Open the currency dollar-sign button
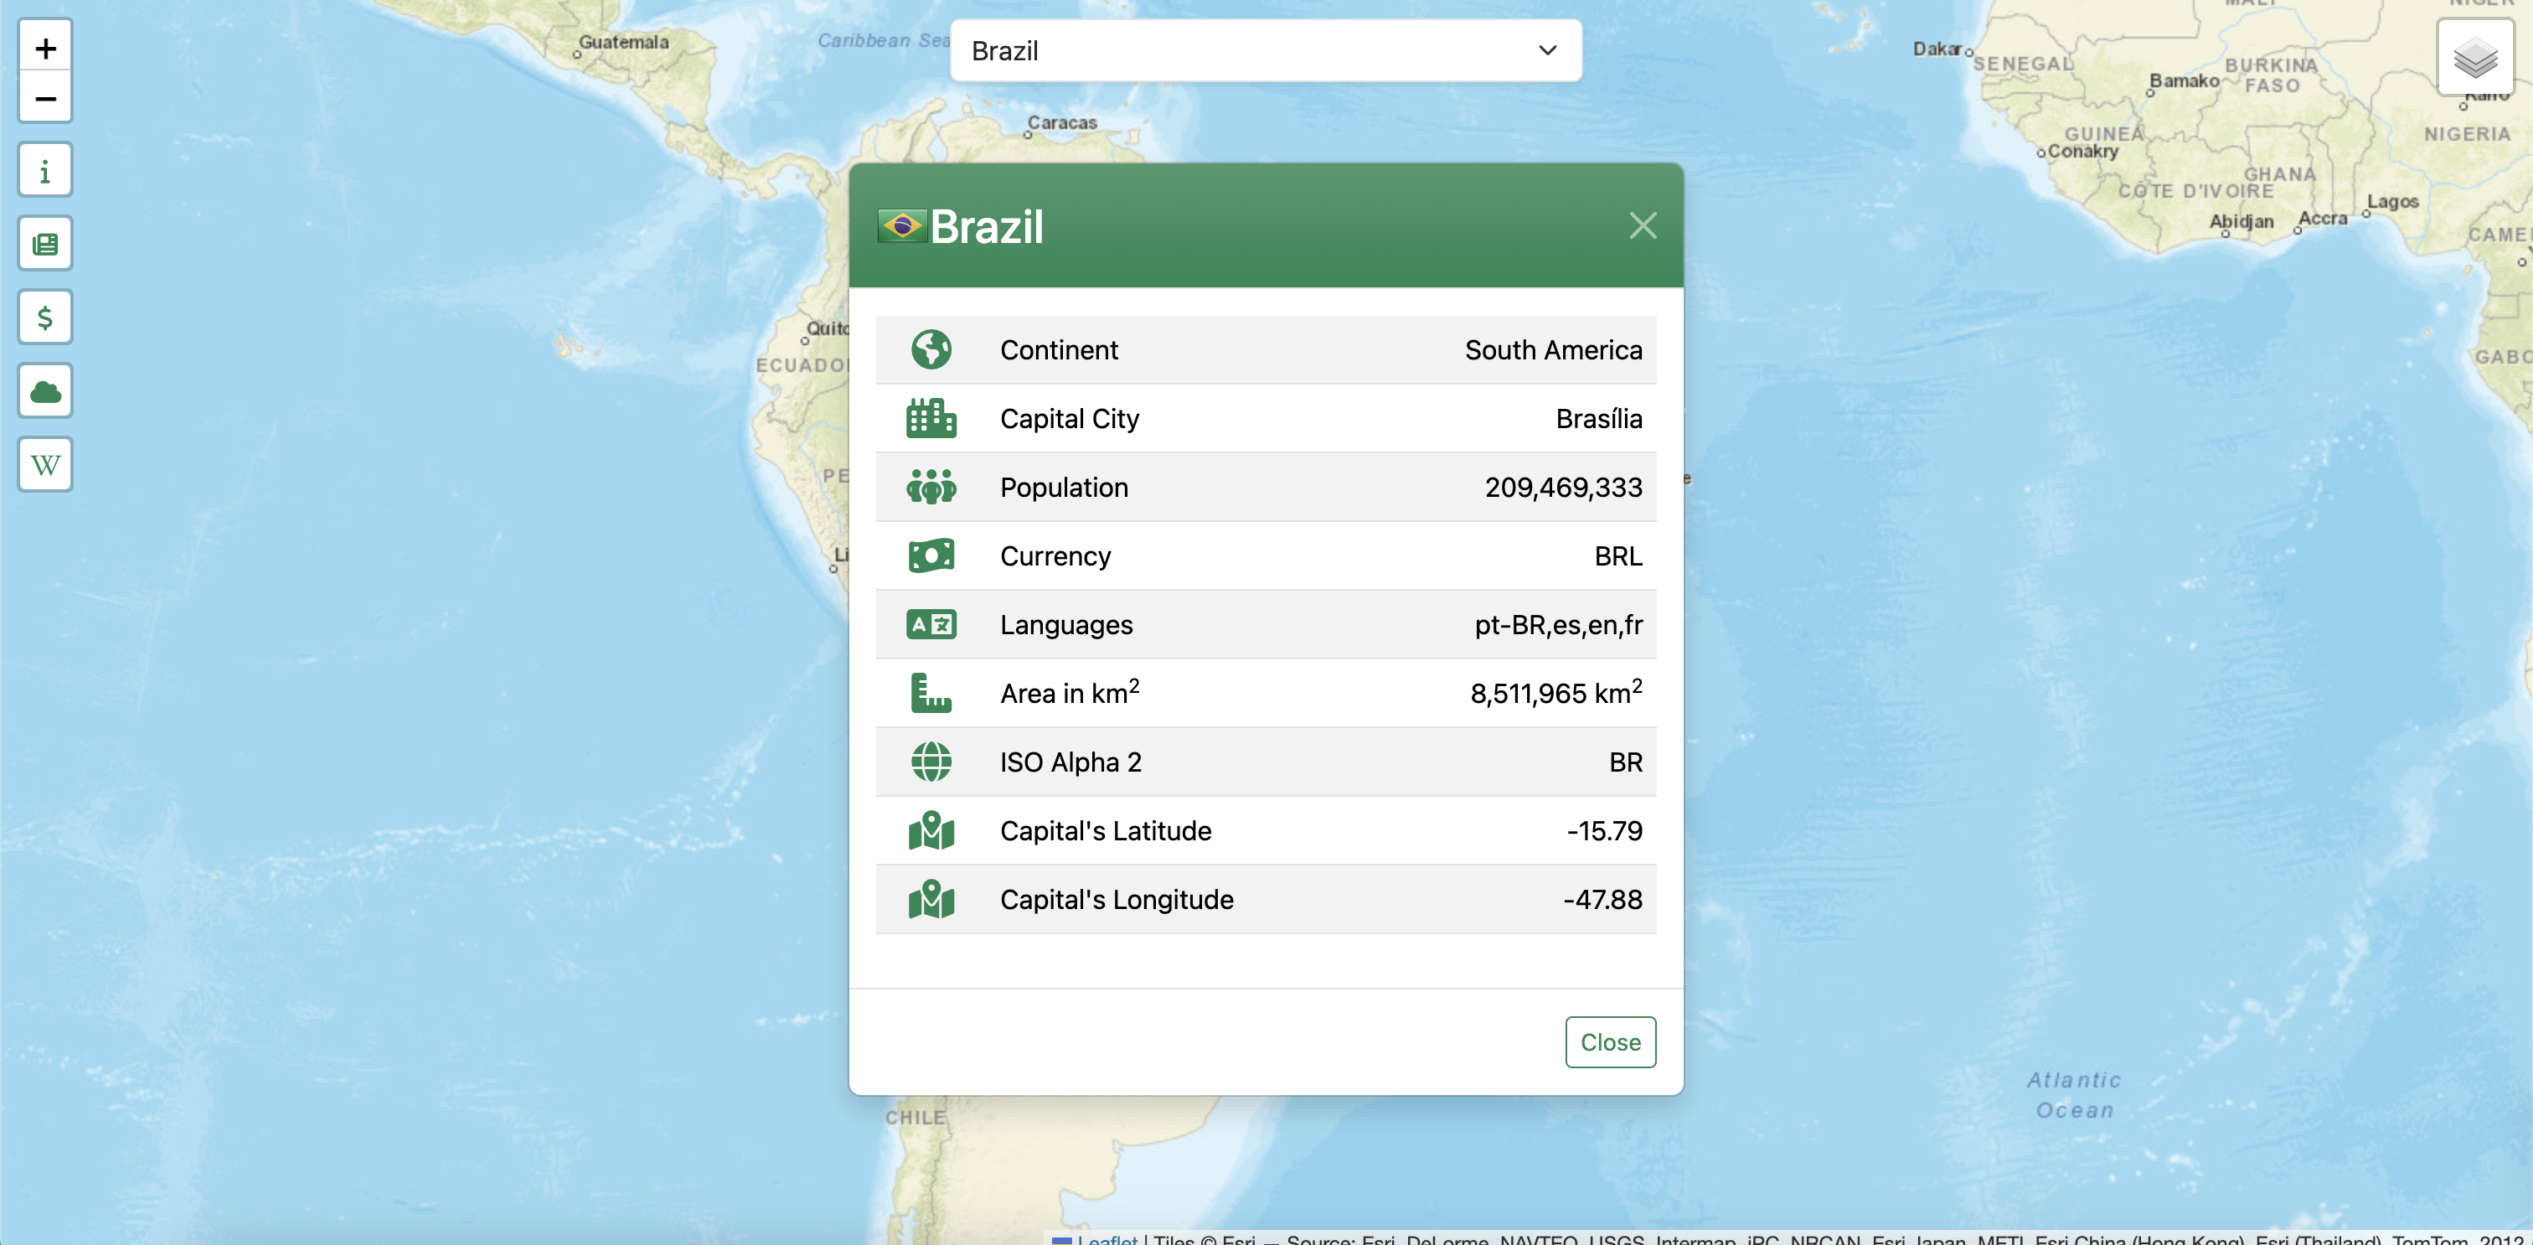Viewport: 2533px width, 1245px height. 45,317
